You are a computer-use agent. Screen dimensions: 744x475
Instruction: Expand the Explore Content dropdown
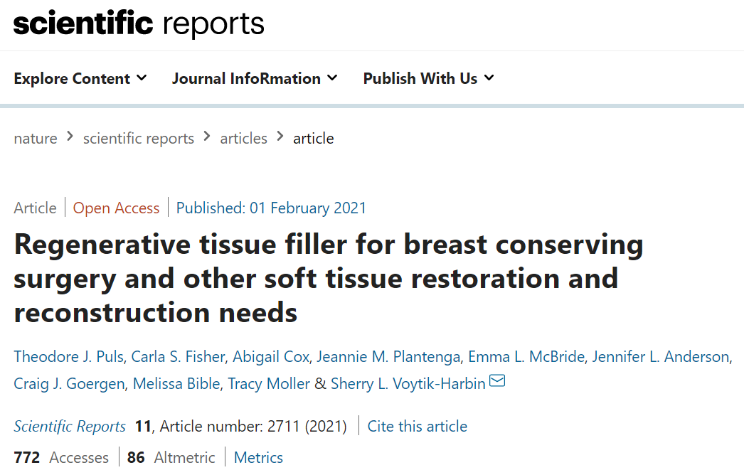(x=80, y=78)
